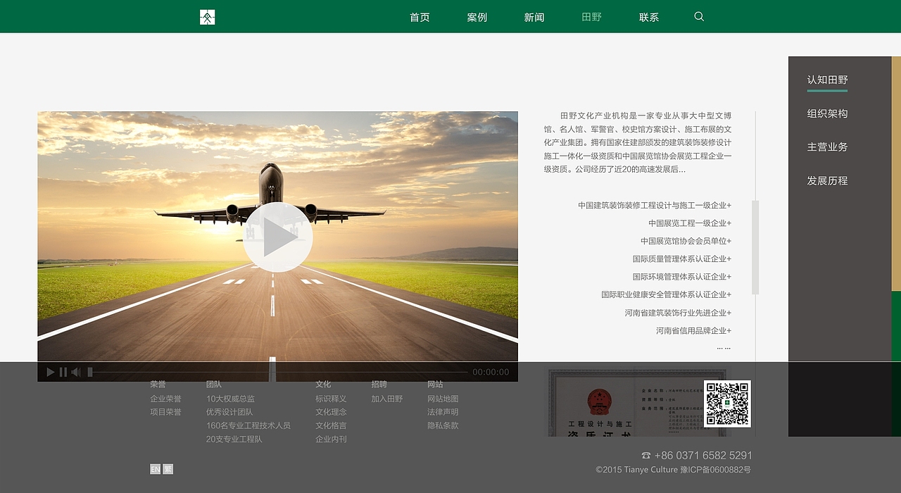Image resolution: width=901 pixels, height=493 pixels.
Task: Mute the video with the speaker icon
Action: pyautogui.click(x=76, y=372)
